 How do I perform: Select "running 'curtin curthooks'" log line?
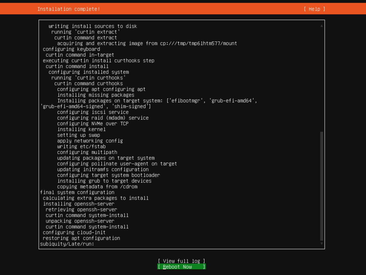coord(89,78)
